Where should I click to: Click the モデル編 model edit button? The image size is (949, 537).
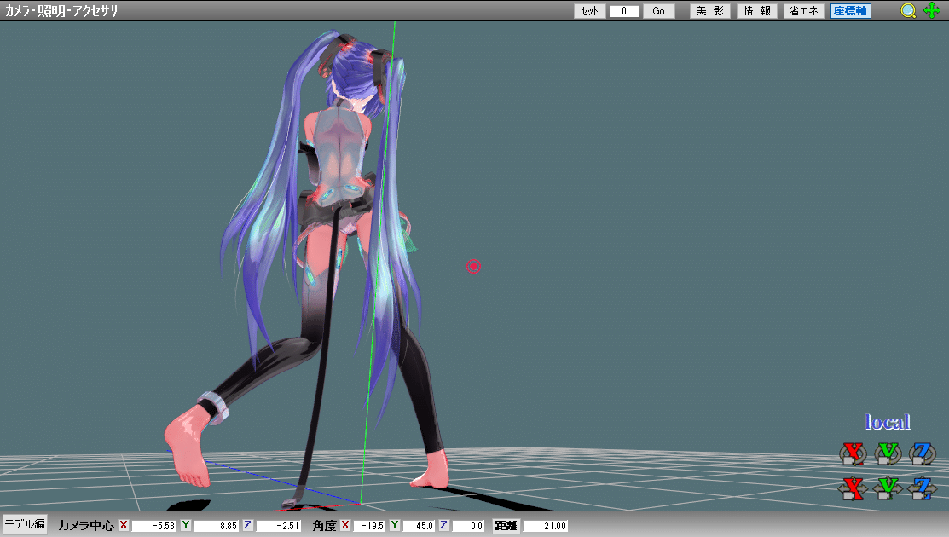point(25,524)
